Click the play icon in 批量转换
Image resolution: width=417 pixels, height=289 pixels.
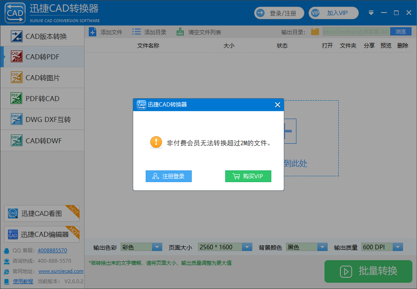click(x=346, y=271)
